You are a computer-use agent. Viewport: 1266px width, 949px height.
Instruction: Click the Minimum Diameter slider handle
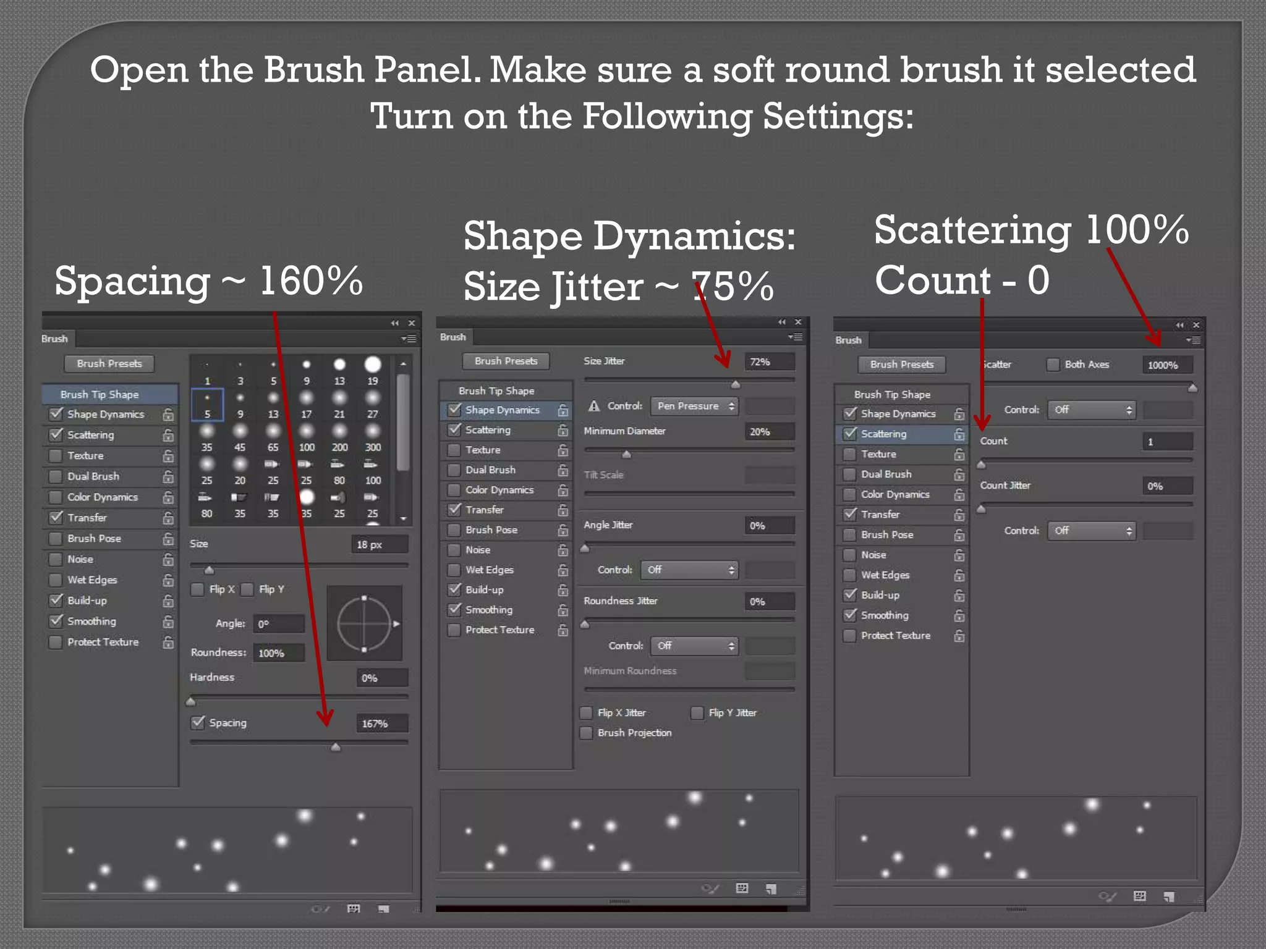[627, 455]
